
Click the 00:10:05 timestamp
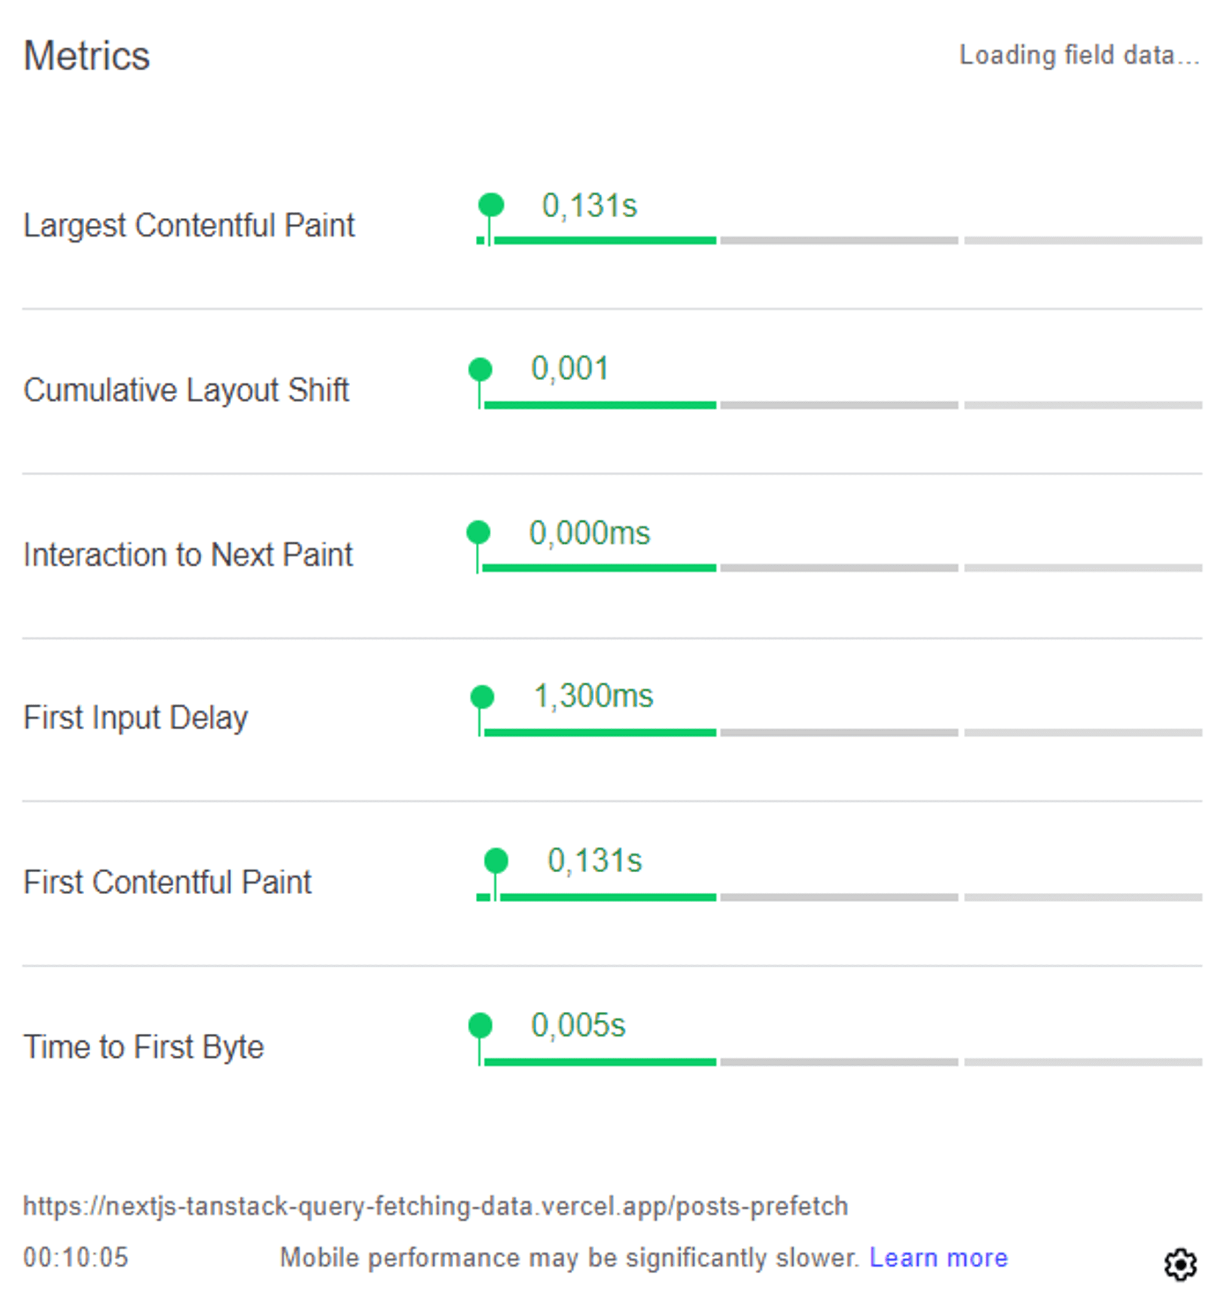click(x=76, y=1258)
